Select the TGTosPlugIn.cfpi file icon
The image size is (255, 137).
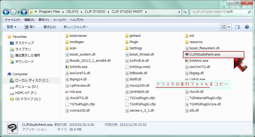(x=67, y=104)
